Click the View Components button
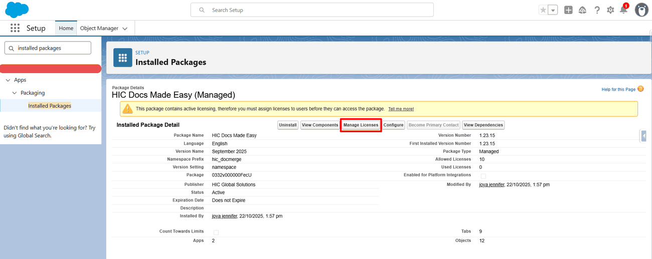 pos(320,125)
